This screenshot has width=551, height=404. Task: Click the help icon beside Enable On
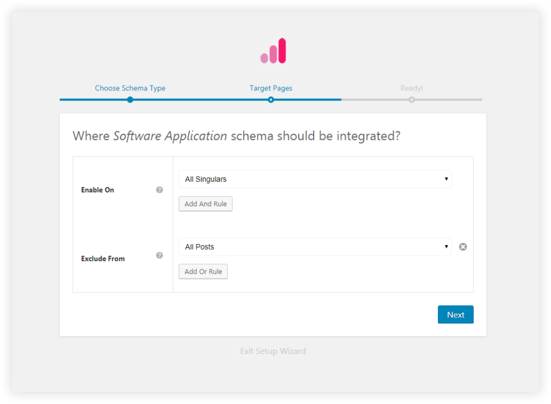[159, 189]
